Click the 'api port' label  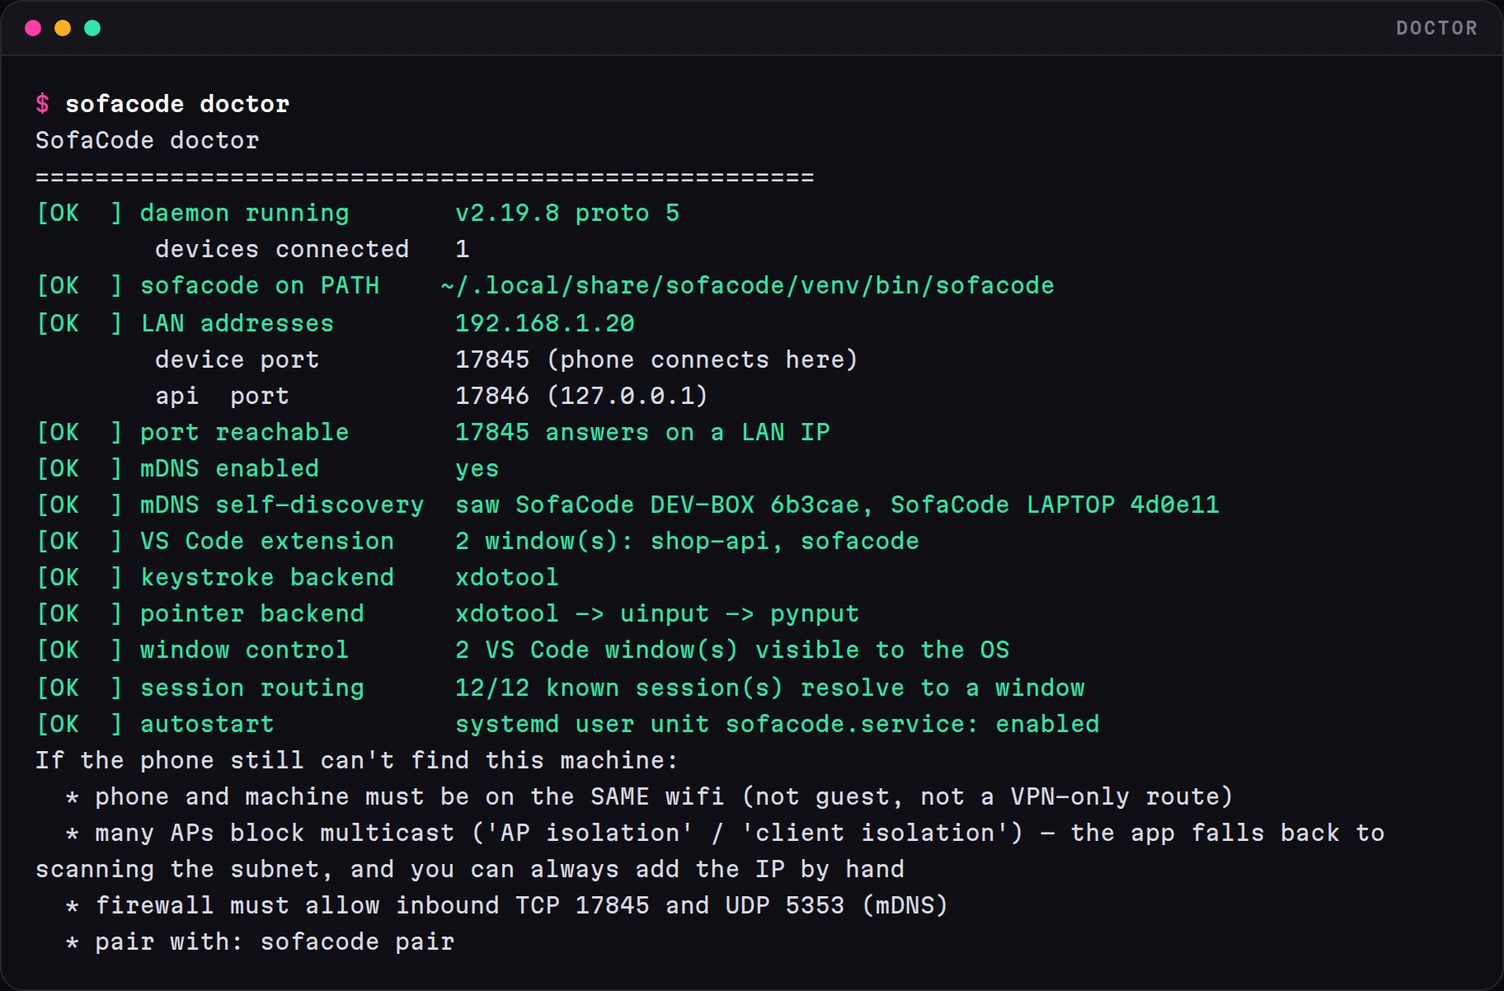pos(223,396)
